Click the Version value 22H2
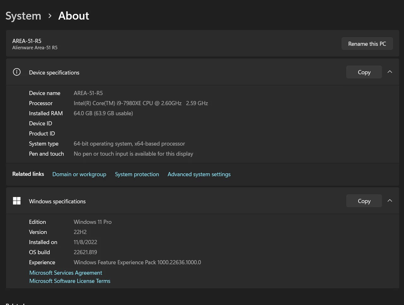The height and width of the screenshot is (305, 404). (x=80, y=232)
